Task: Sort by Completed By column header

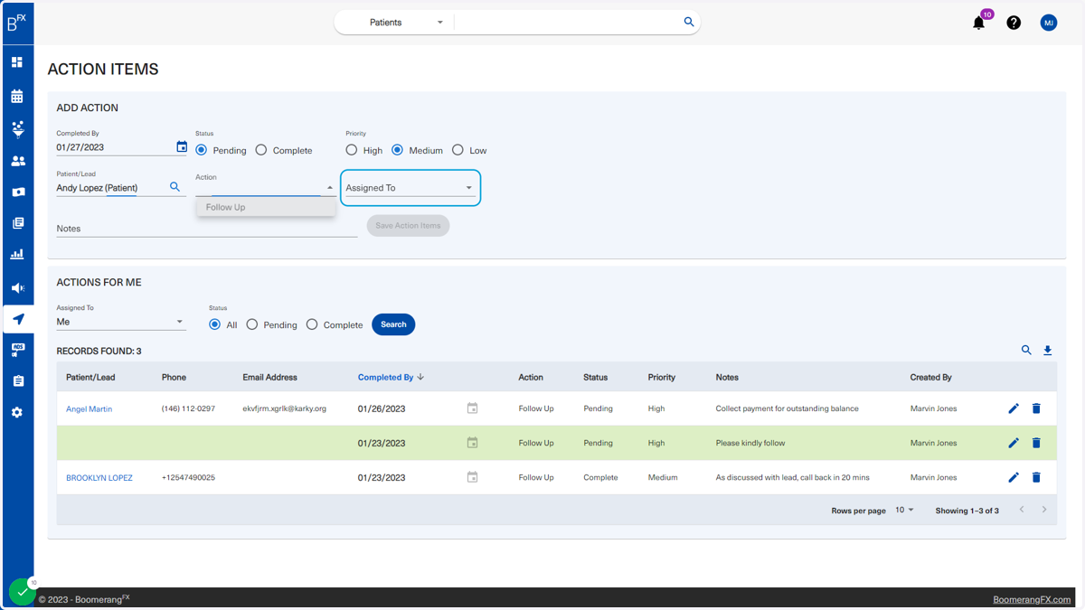Action: pos(391,377)
